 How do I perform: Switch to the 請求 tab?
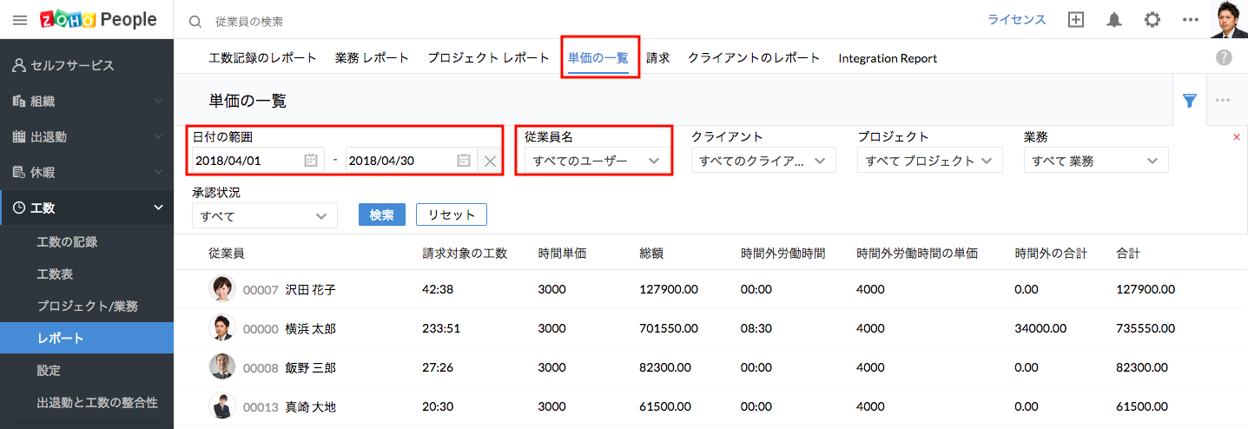pyautogui.click(x=657, y=58)
